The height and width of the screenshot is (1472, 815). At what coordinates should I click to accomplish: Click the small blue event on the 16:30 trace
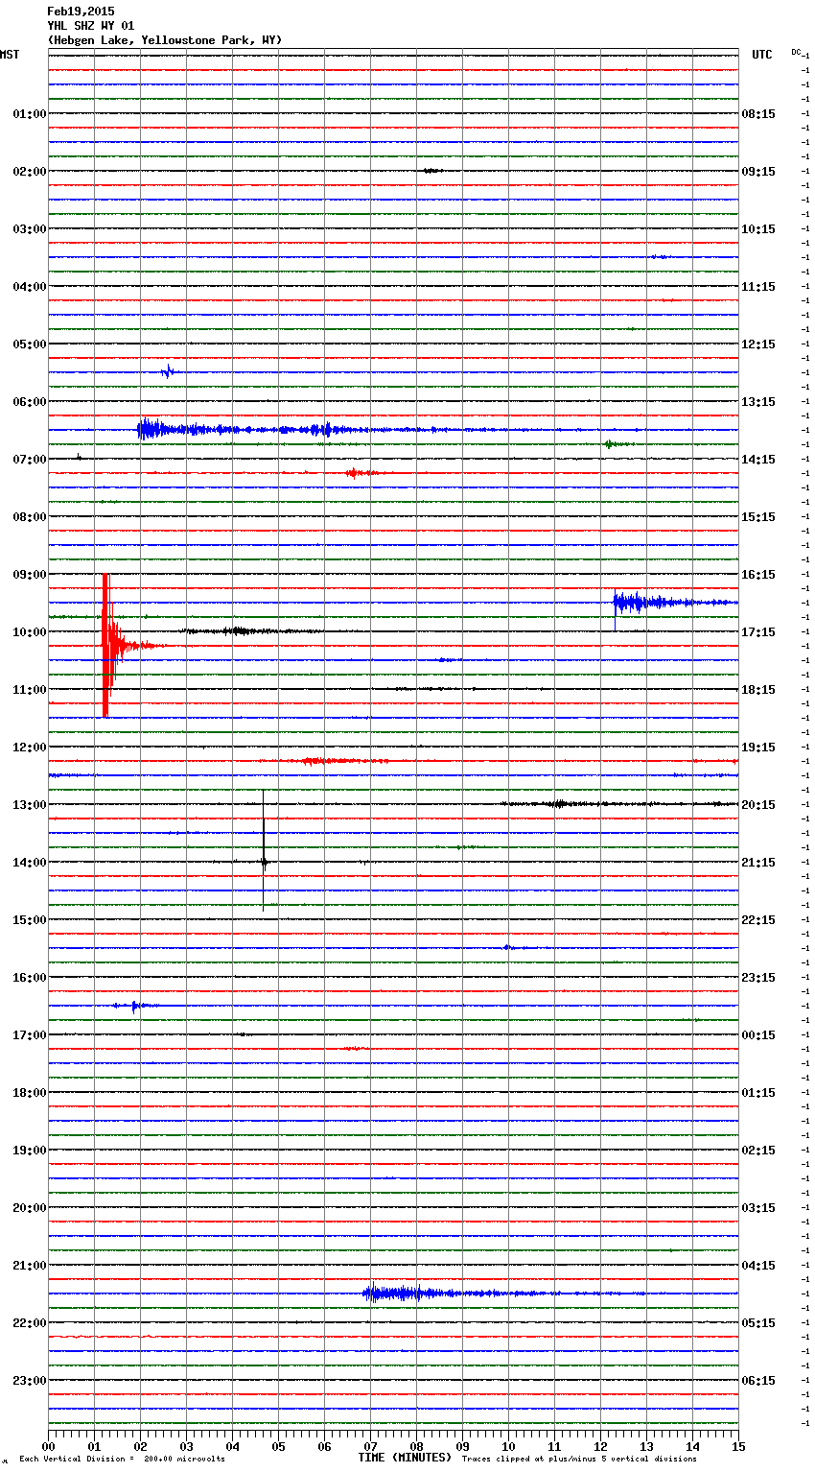point(134,1006)
